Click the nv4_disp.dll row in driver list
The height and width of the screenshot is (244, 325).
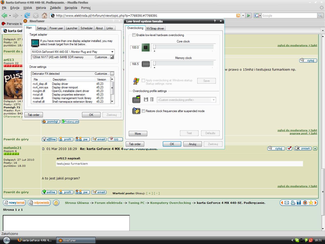71,84
